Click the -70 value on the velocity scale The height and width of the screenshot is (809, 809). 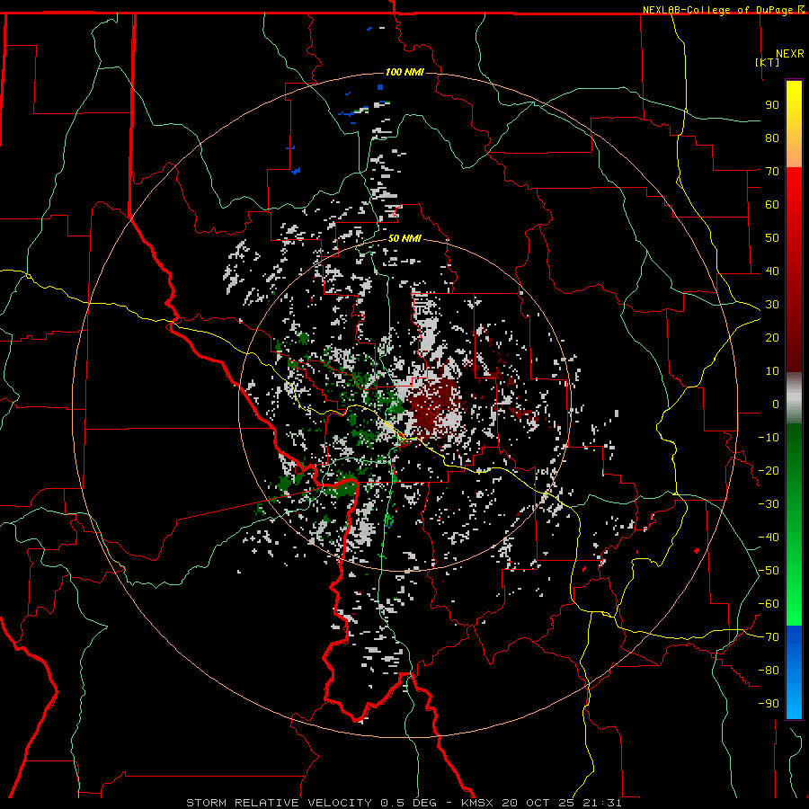point(769,637)
